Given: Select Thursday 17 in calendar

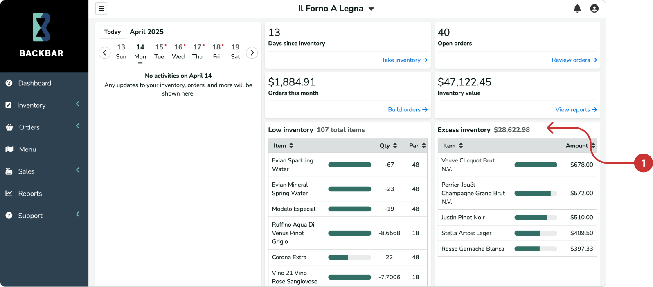Looking at the screenshot, I should click(198, 52).
